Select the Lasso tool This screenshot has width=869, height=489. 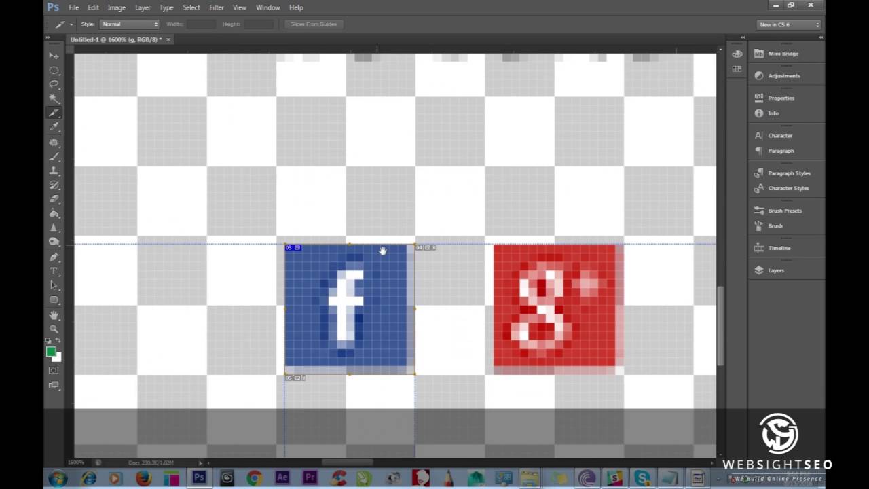[54, 84]
